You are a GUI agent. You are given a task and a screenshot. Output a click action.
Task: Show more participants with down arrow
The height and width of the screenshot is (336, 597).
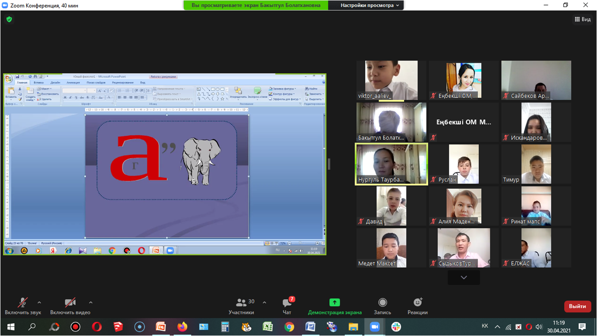(464, 278)
